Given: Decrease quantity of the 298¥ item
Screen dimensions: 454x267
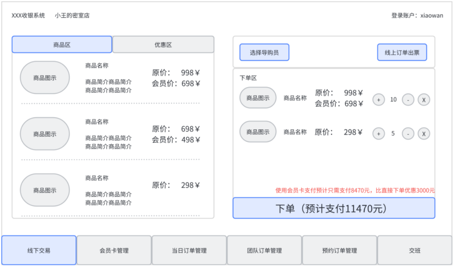Looking at the screenshot, I should [x=408, y=134].
